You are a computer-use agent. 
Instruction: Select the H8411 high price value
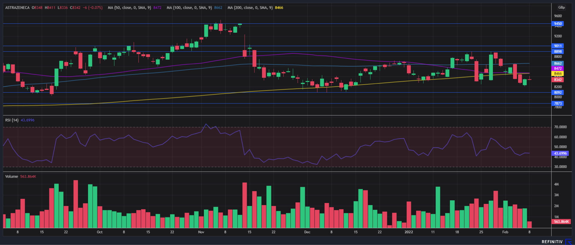[50, 8]
